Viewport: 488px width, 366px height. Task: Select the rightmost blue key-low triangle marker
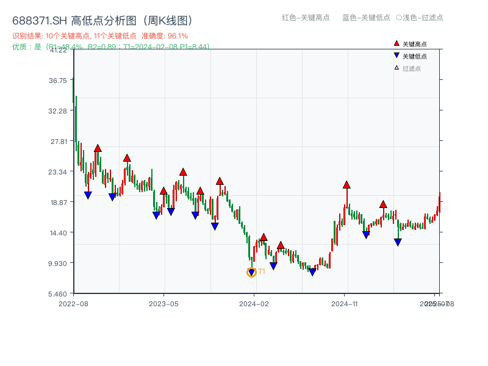point(396,243)
